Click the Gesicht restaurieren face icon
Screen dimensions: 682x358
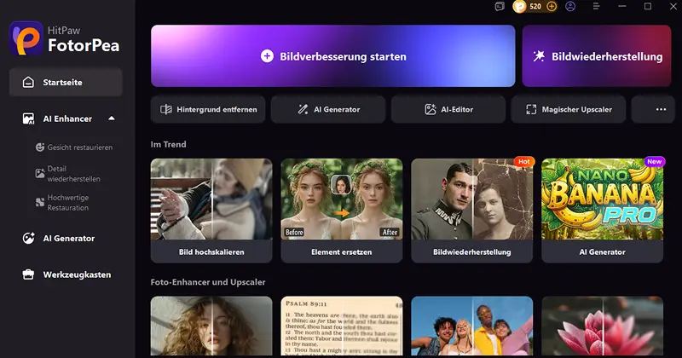[40, 147]
